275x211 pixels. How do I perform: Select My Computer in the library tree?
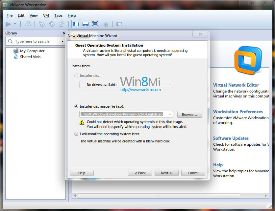point(32,51)
